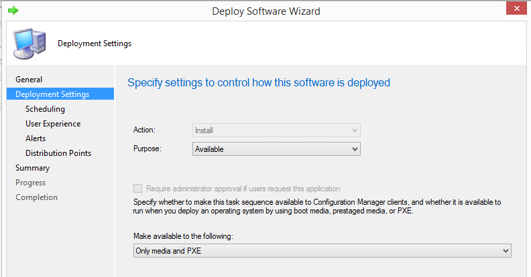Viewport: 531px width, 277px height.
Task: Go to the General wizard step
Action: pos(29,80)
